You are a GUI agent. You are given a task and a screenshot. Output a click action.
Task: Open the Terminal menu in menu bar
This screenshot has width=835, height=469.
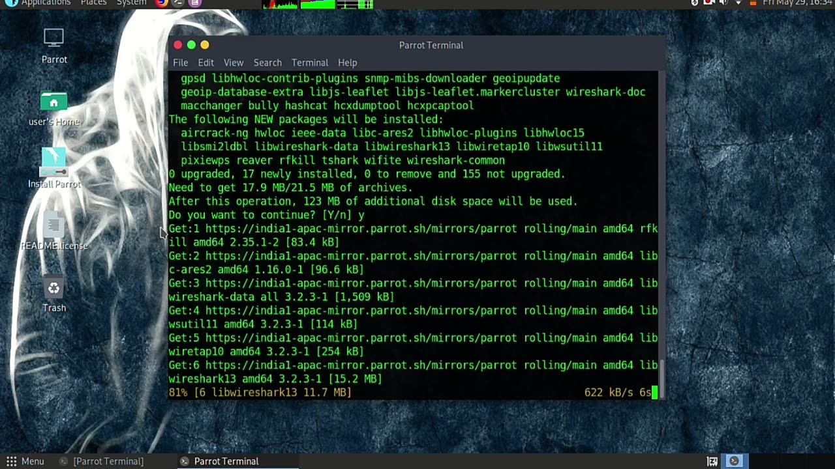pos(310,63)
